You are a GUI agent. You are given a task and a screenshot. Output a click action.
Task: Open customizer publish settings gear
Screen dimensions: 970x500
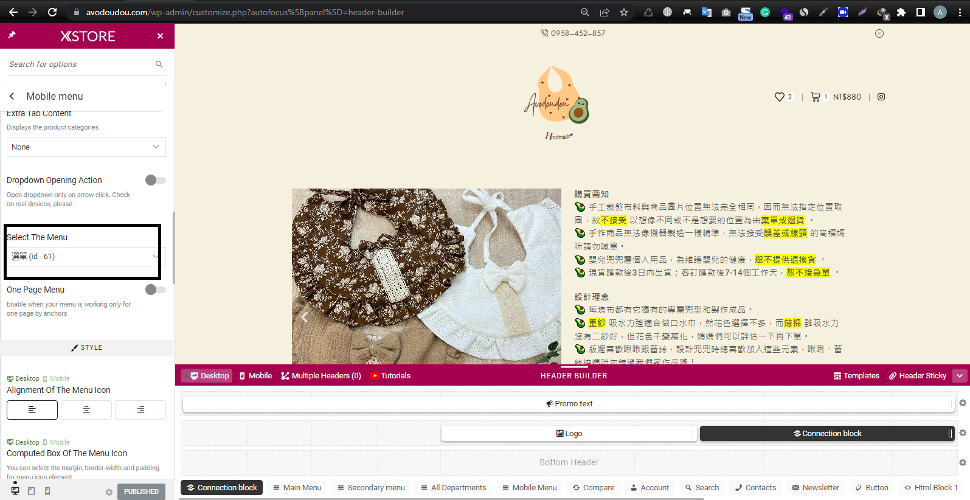109,492
